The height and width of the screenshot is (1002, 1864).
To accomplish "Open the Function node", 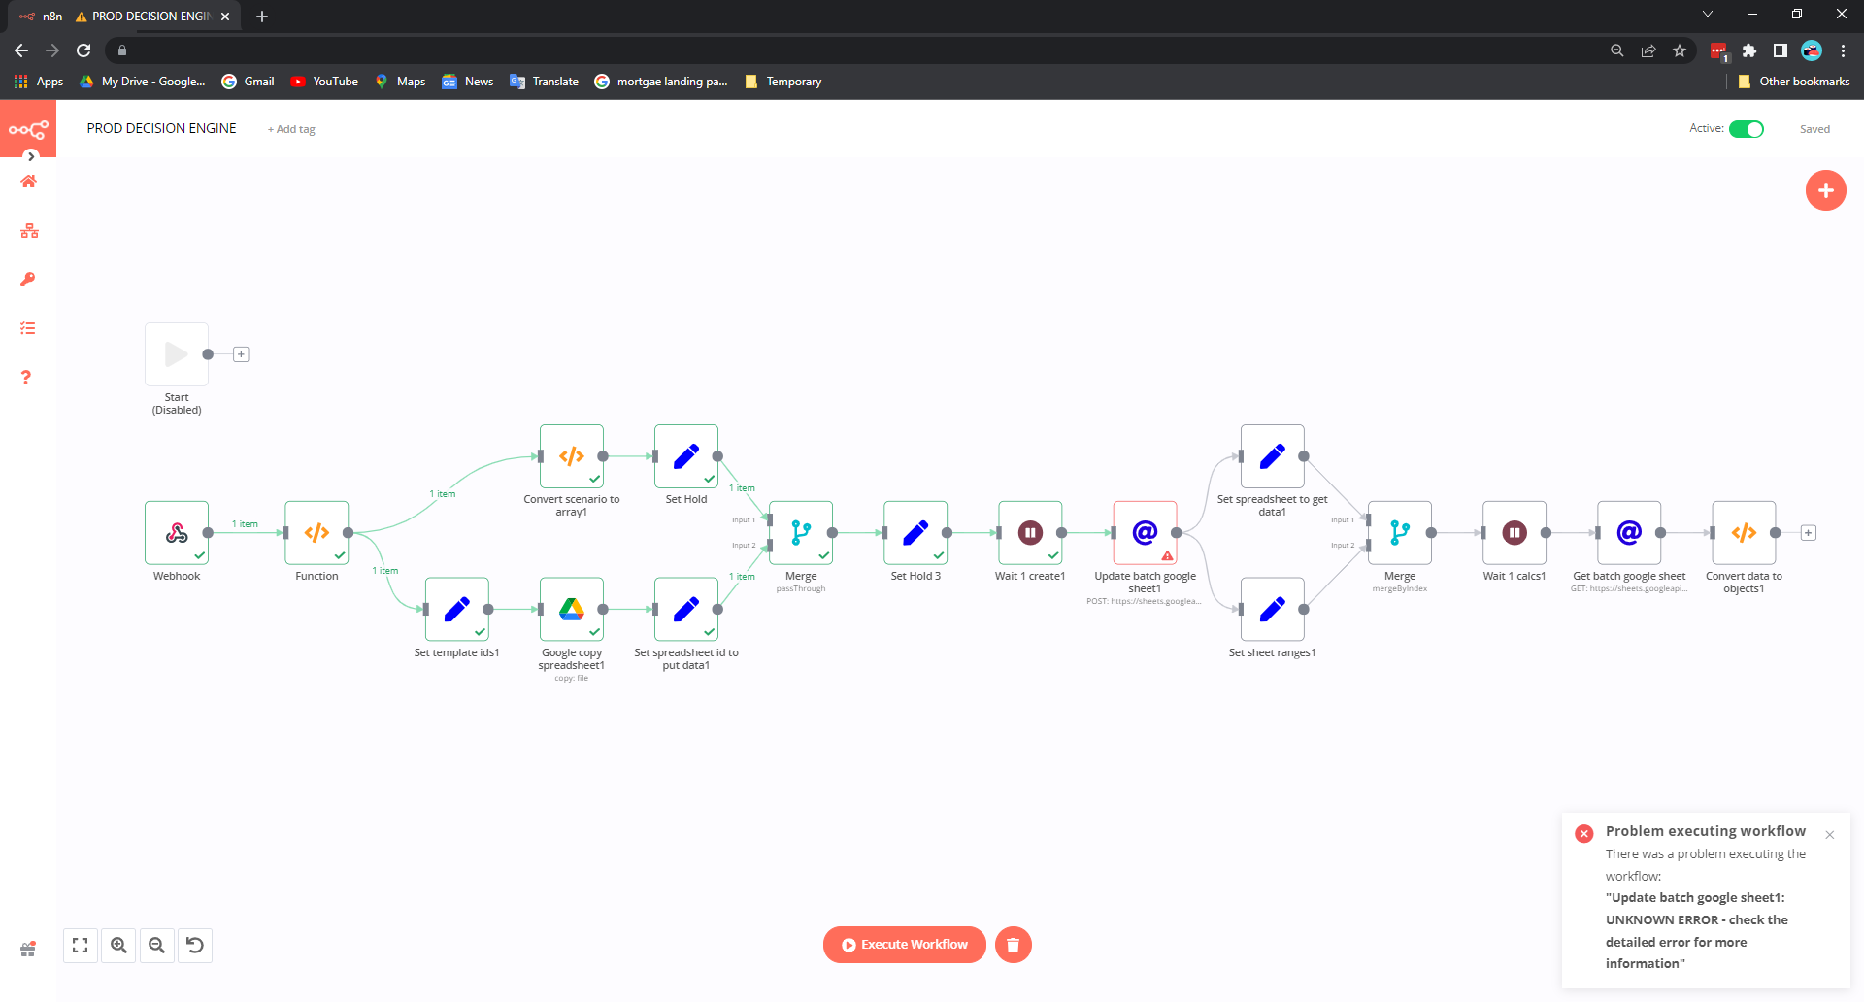I will pos(316,532).
